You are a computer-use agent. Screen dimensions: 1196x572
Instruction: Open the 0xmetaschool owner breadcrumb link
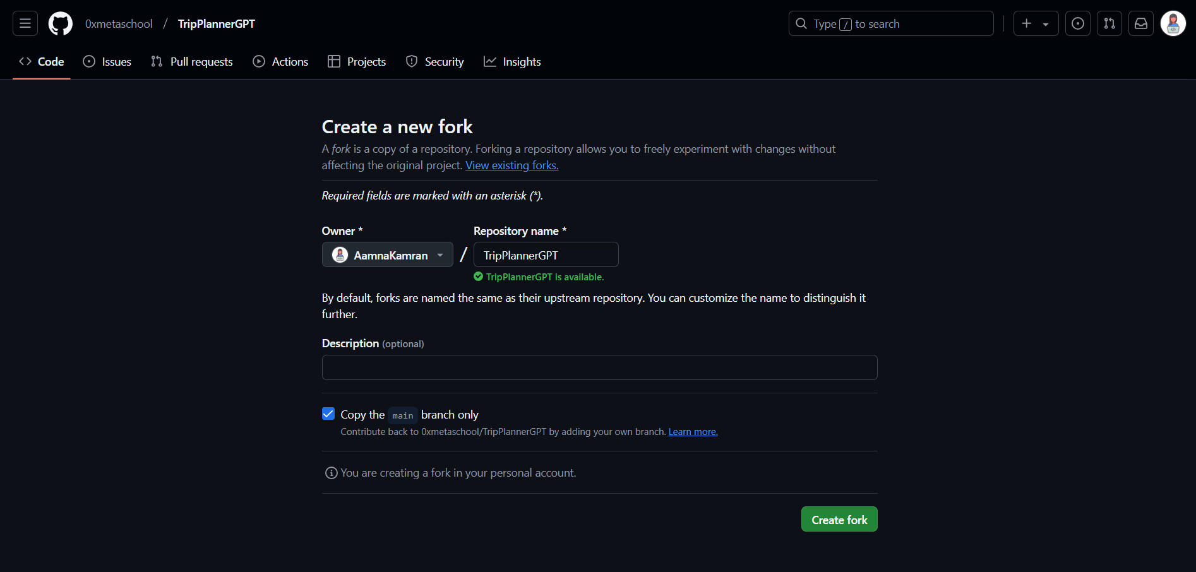119,24
